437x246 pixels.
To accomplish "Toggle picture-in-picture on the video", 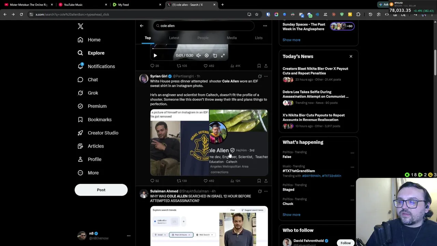I will (215, 55).
